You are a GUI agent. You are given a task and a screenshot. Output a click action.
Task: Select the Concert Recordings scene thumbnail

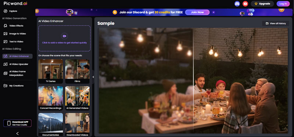(x=51, y=98)
